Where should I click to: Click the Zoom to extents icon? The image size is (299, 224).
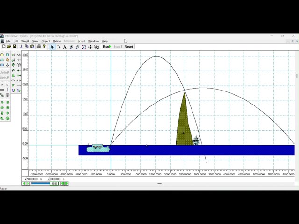84,47
